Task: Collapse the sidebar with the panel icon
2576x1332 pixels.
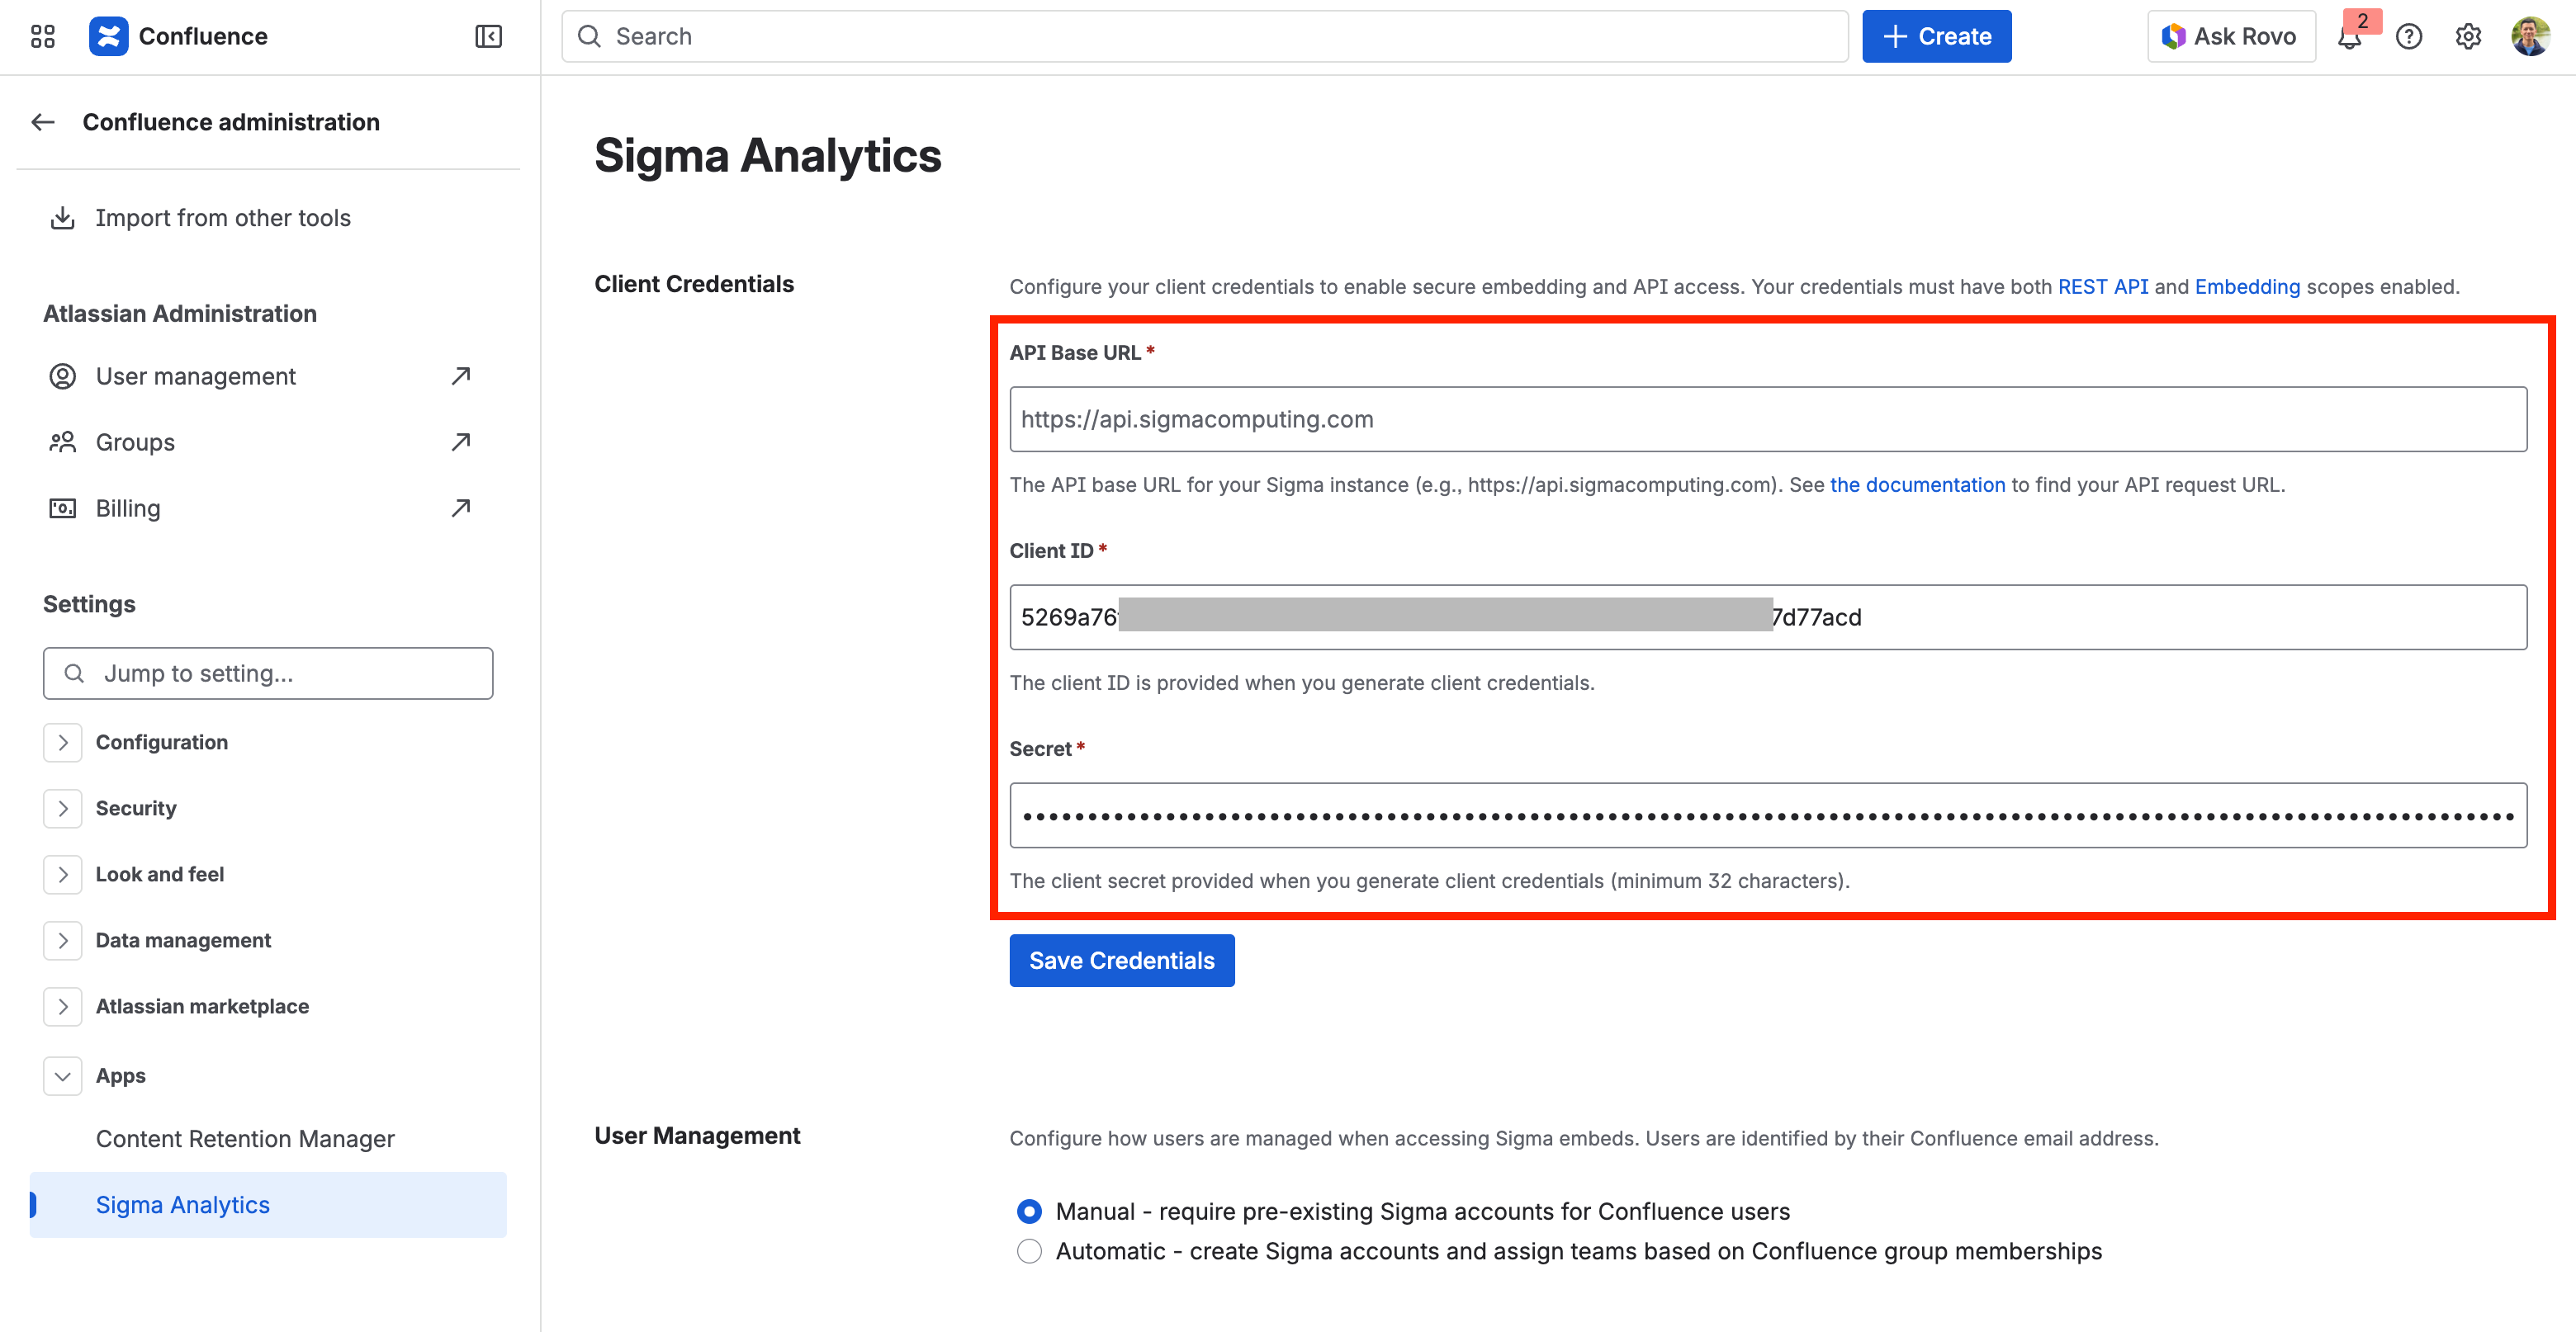Action: [x=488, y=37]
